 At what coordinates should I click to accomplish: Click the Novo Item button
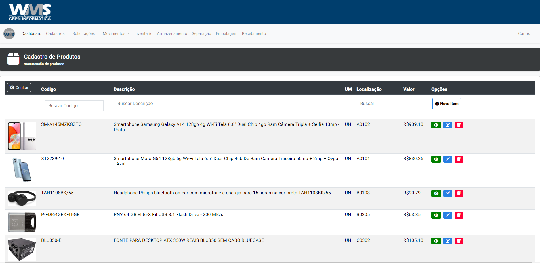tap(447, 104)
